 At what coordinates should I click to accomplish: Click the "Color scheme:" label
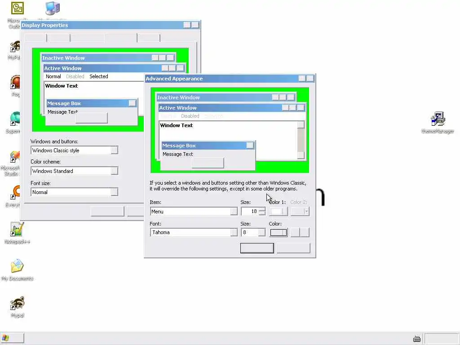(x=45, y=162)
